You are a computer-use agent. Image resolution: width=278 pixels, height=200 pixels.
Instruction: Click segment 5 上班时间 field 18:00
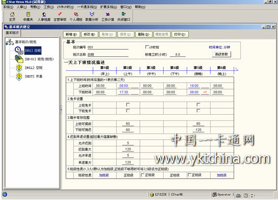click(194, 86)
